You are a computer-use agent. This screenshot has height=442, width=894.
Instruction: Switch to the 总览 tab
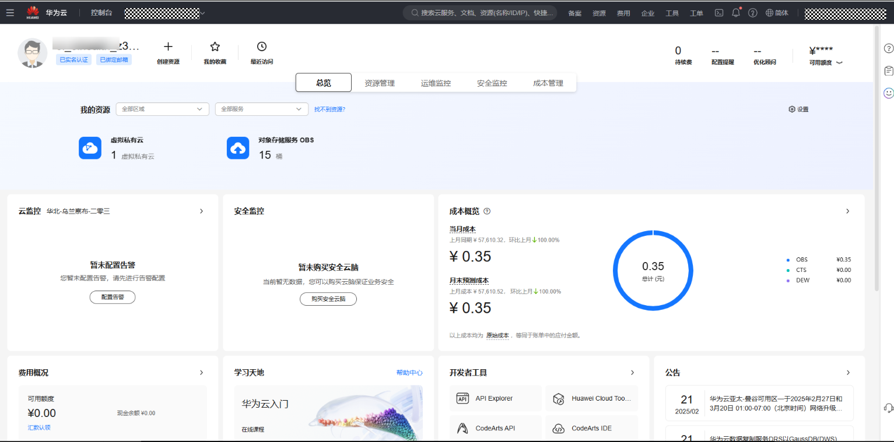pos(324,83)
